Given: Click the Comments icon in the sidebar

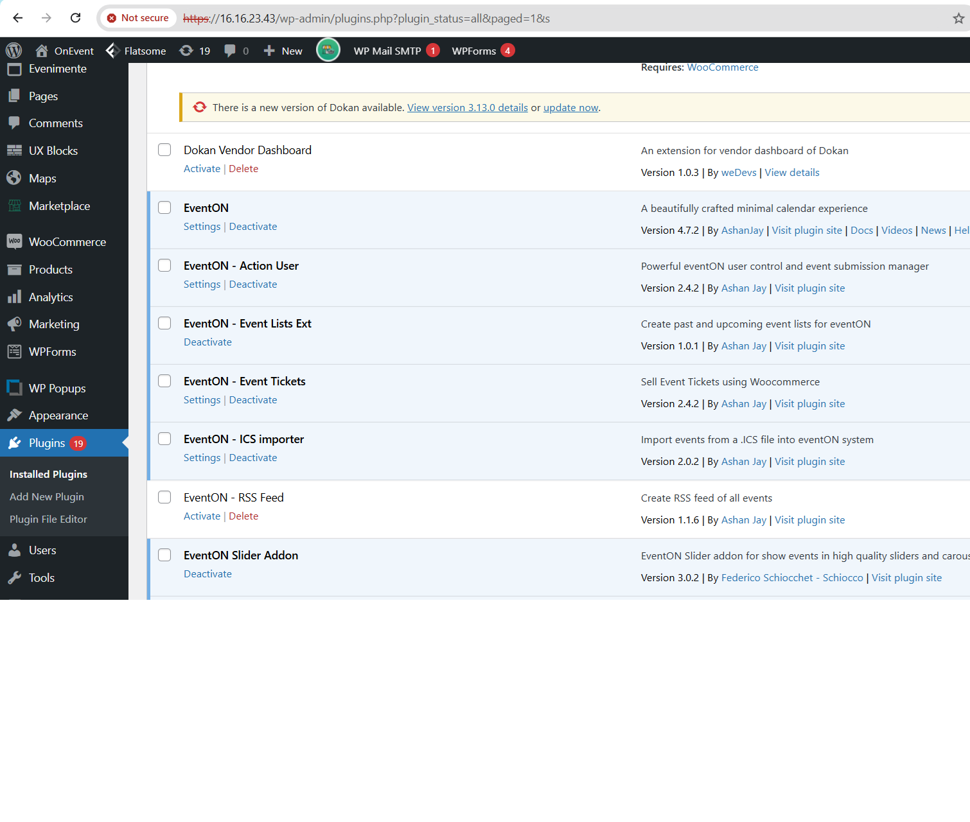Looking at the screenshot, I should (14, 123).
